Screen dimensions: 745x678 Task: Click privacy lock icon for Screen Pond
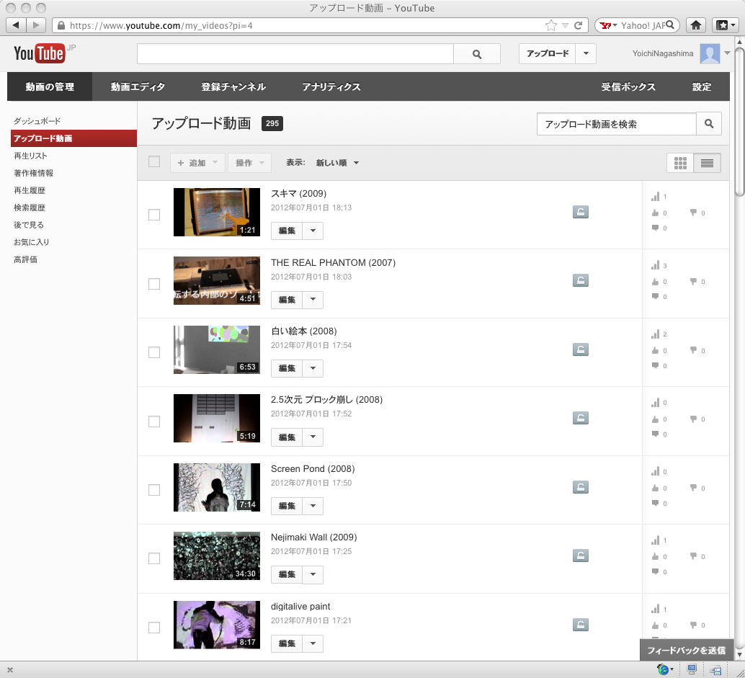tap(580, 487)
